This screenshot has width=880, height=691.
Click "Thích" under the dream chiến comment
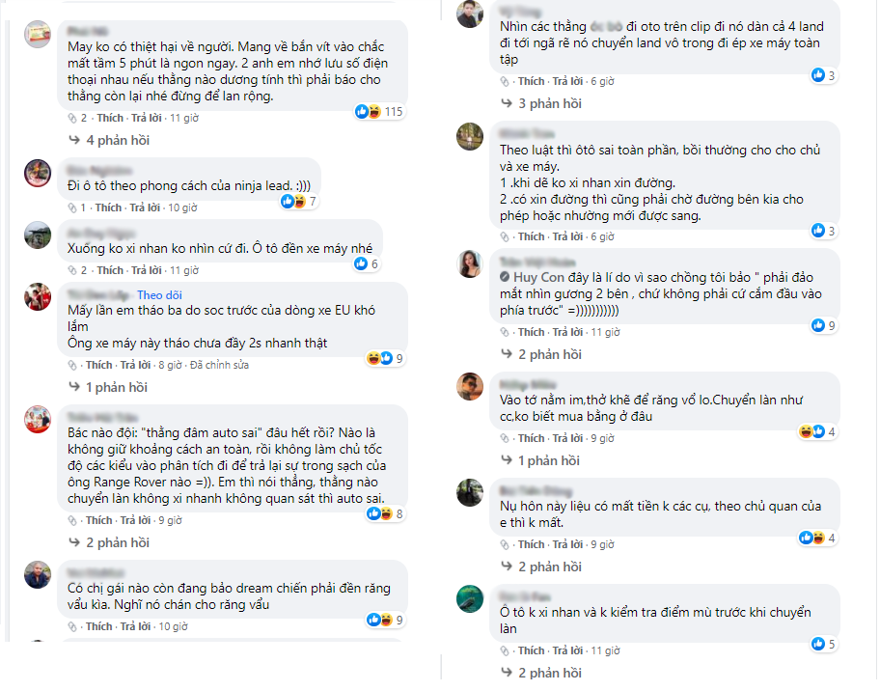pos(98,626)
